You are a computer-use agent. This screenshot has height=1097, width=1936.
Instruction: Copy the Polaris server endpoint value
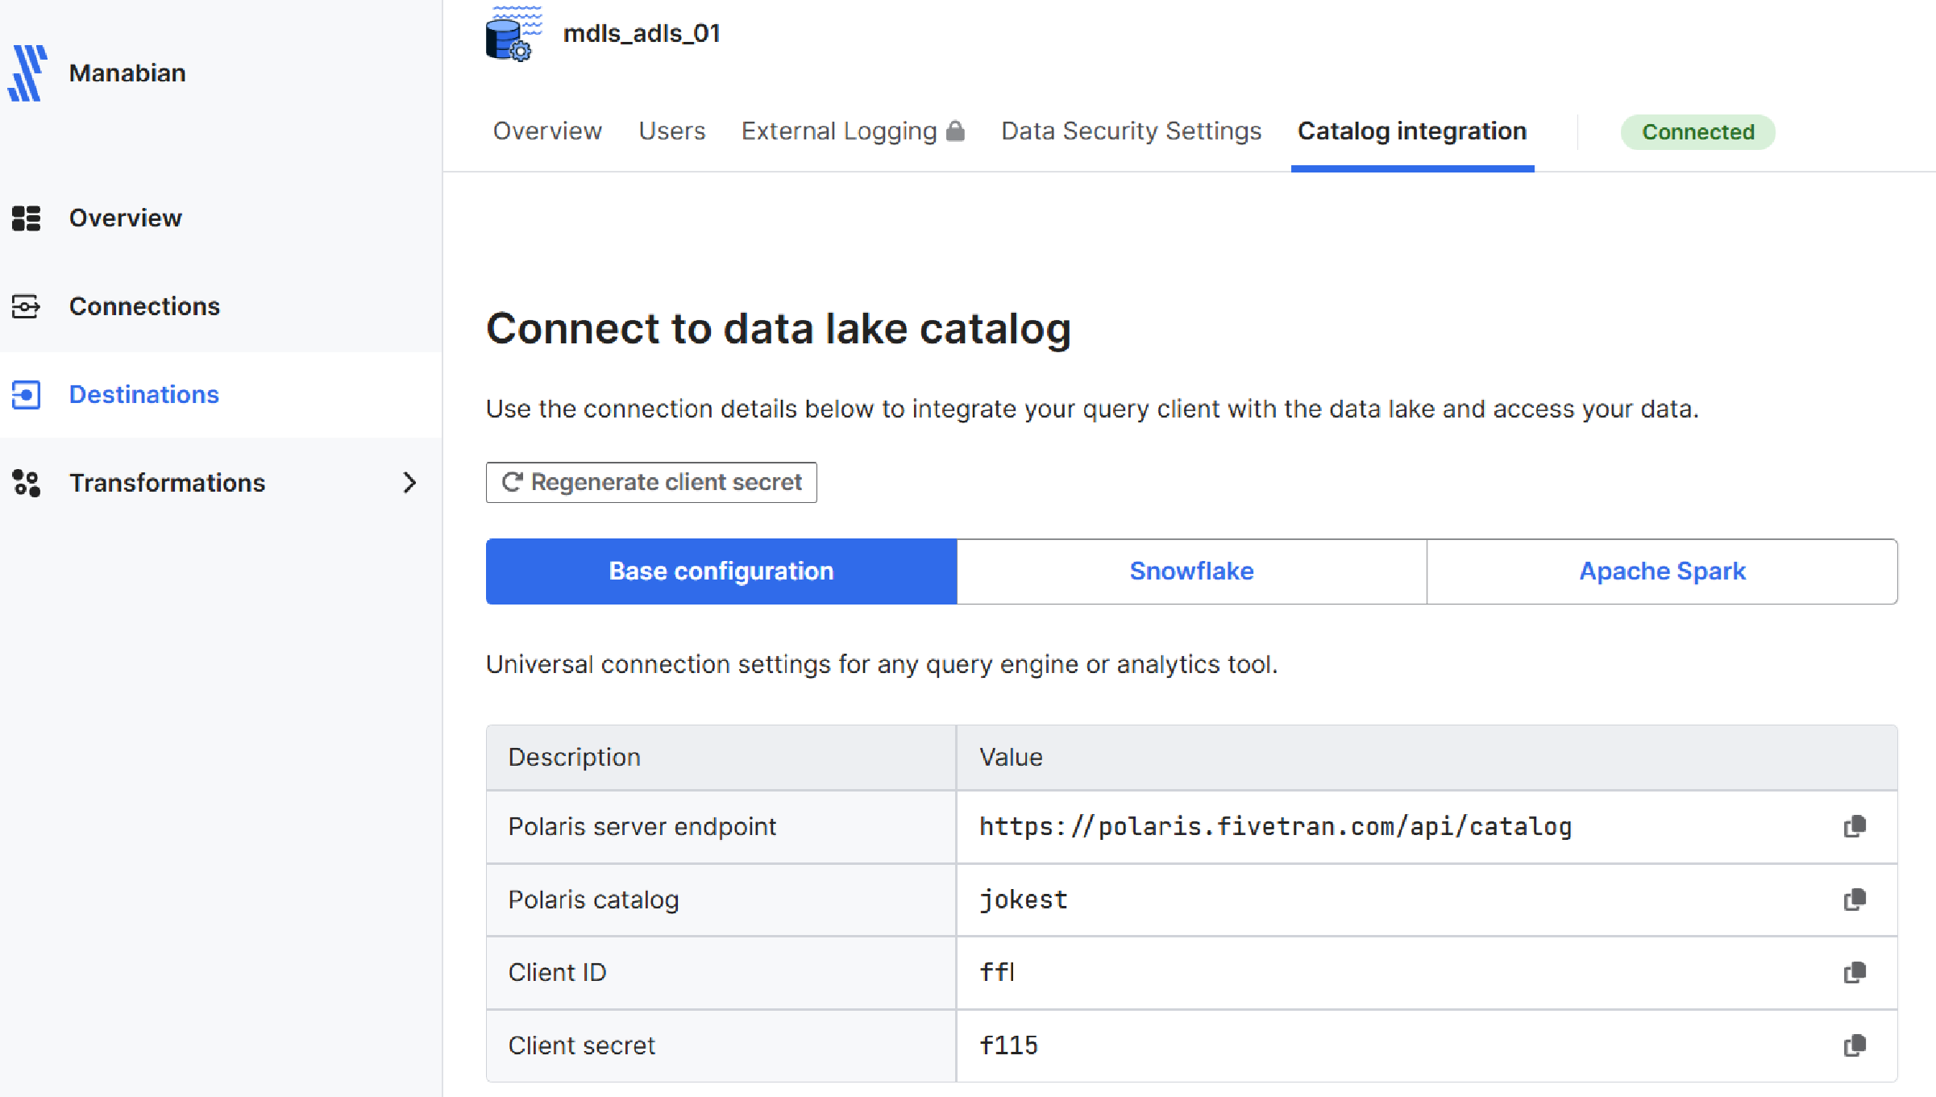point(1855,826)
